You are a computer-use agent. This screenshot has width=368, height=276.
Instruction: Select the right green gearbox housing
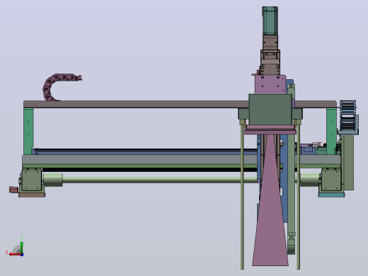(x=331, y=180)
